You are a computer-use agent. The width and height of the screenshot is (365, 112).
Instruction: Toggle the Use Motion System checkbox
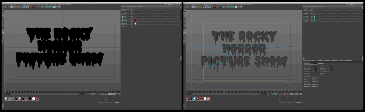[x=312, y=76]
